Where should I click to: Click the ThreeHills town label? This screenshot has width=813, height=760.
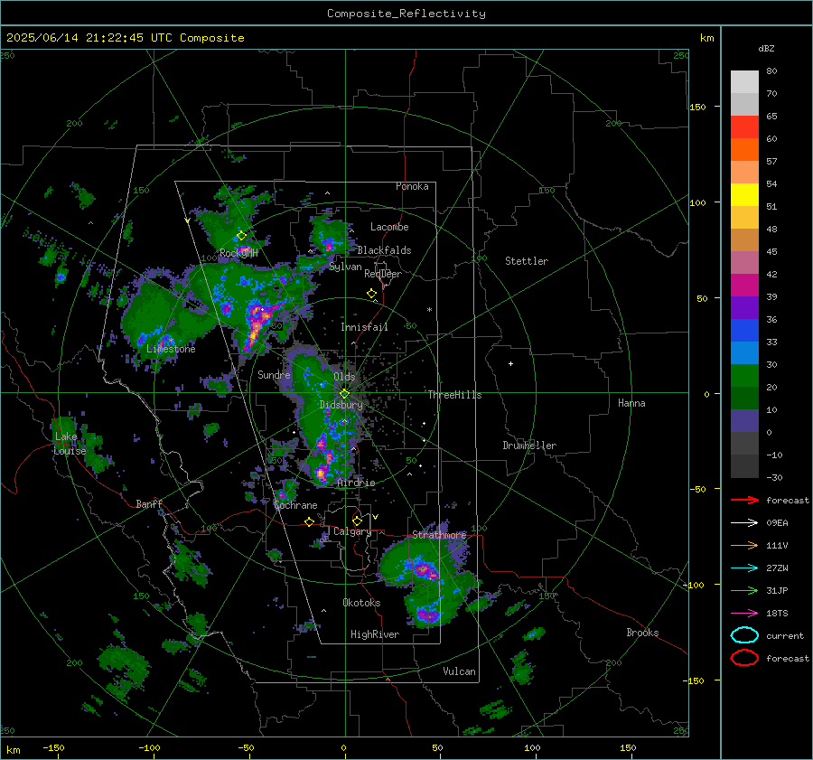click(x=454, y=395)
